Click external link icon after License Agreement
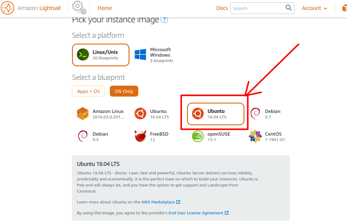This screenshot has height=224, width=347. 227,213
